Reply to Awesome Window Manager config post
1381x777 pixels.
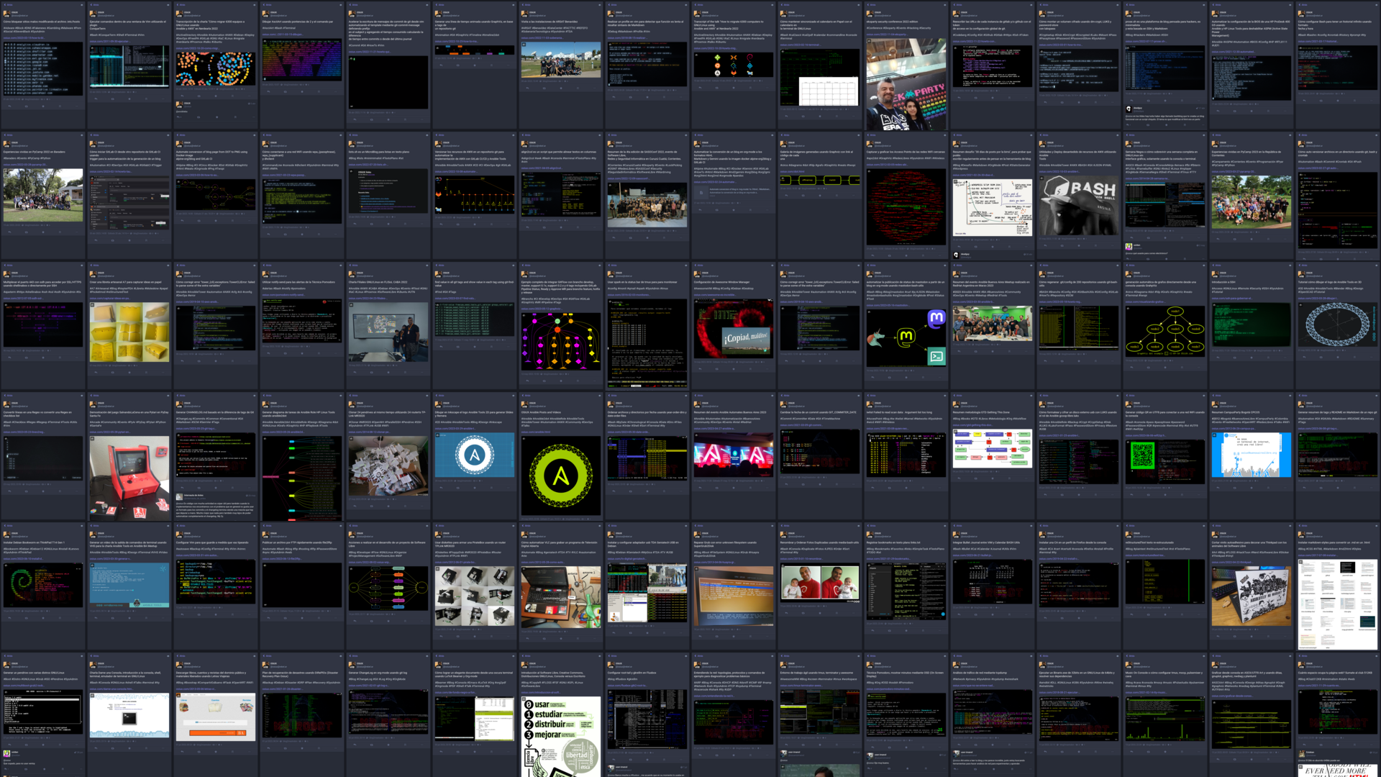(x=700, y=368)
